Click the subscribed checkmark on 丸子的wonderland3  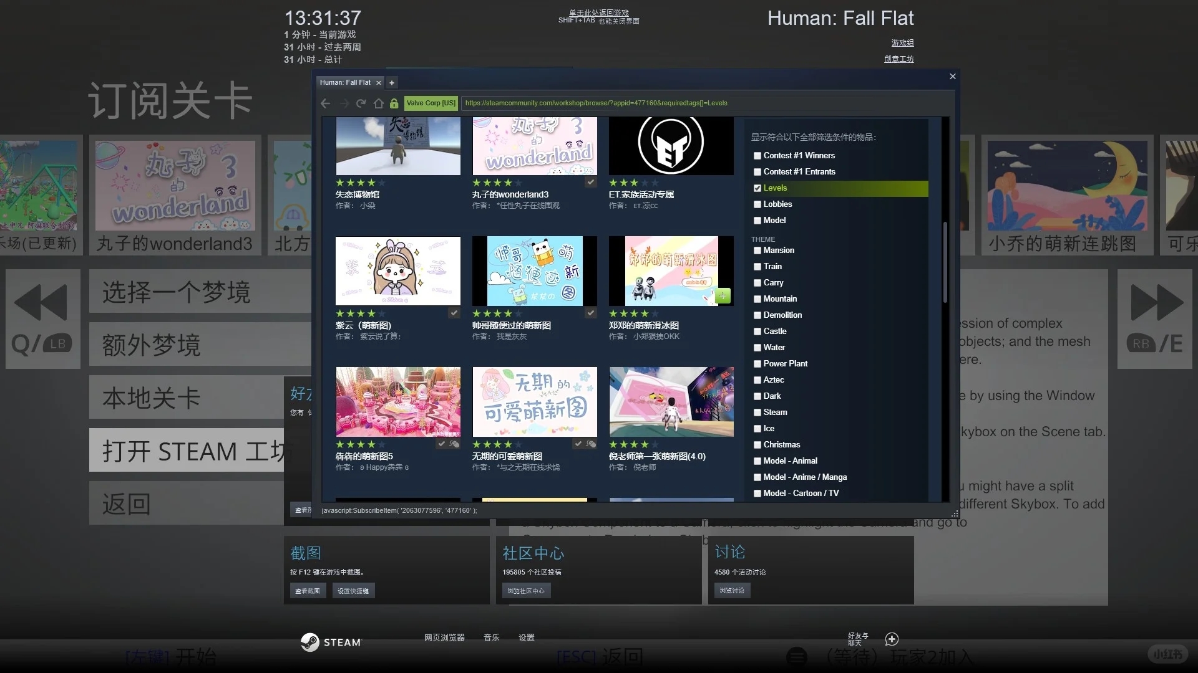coord(590,182)
